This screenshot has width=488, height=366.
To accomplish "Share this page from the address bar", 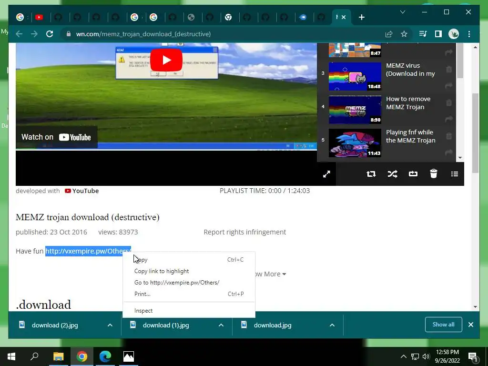I will pos(389,34).
